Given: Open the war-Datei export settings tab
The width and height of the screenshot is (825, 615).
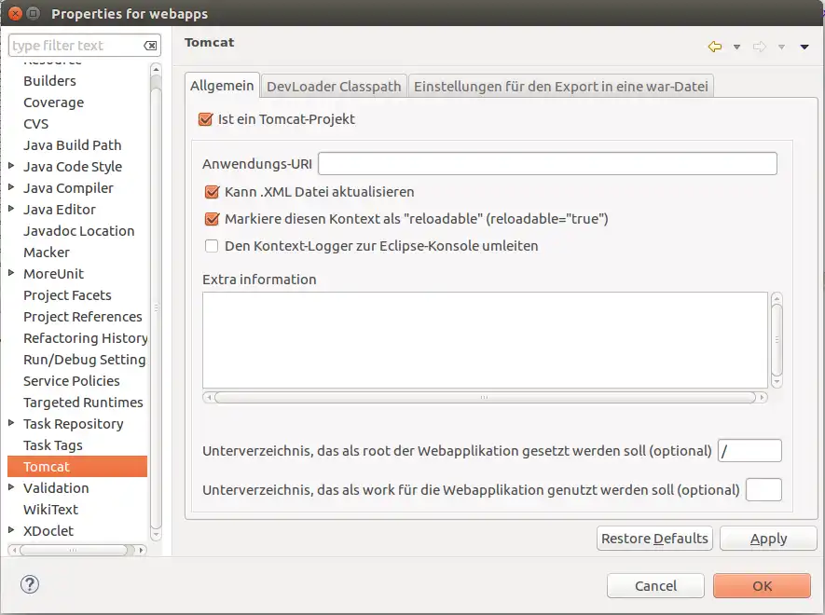Looking at the screenshot, I should coord(561,87).
